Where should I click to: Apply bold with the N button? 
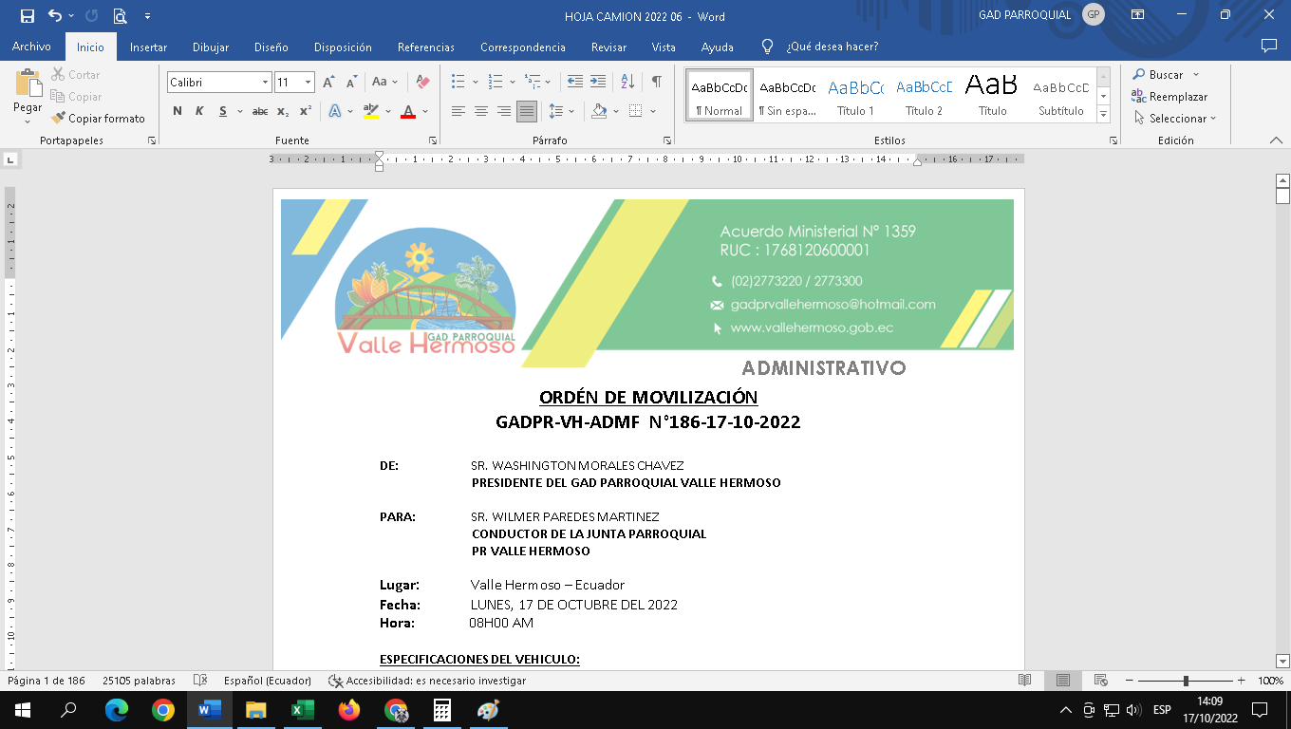pyautogui.click(x=178, y=111)
